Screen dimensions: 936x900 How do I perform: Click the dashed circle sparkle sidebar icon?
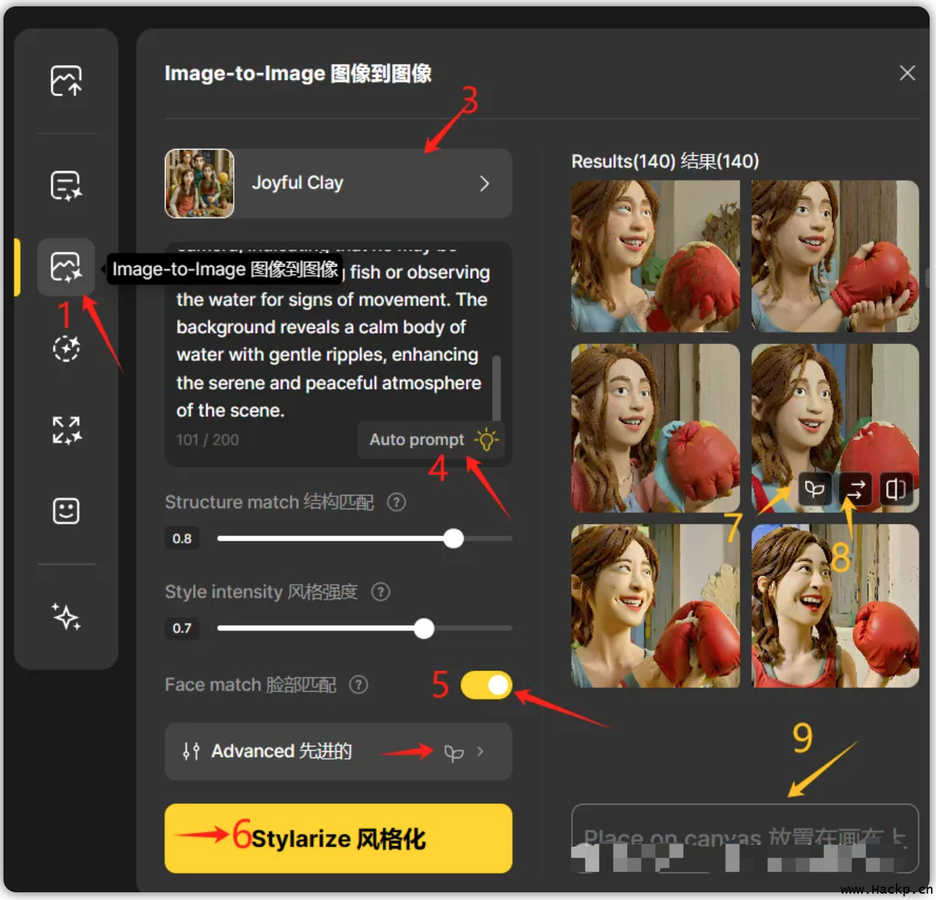(66, 348)
